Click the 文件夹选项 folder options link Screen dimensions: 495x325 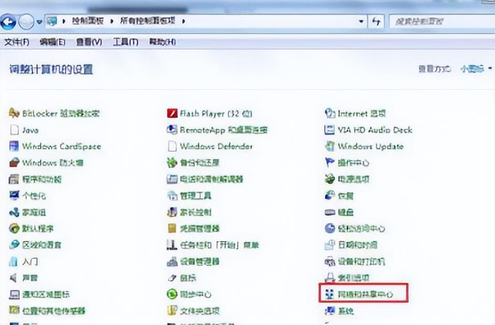[x=199, y=311]
